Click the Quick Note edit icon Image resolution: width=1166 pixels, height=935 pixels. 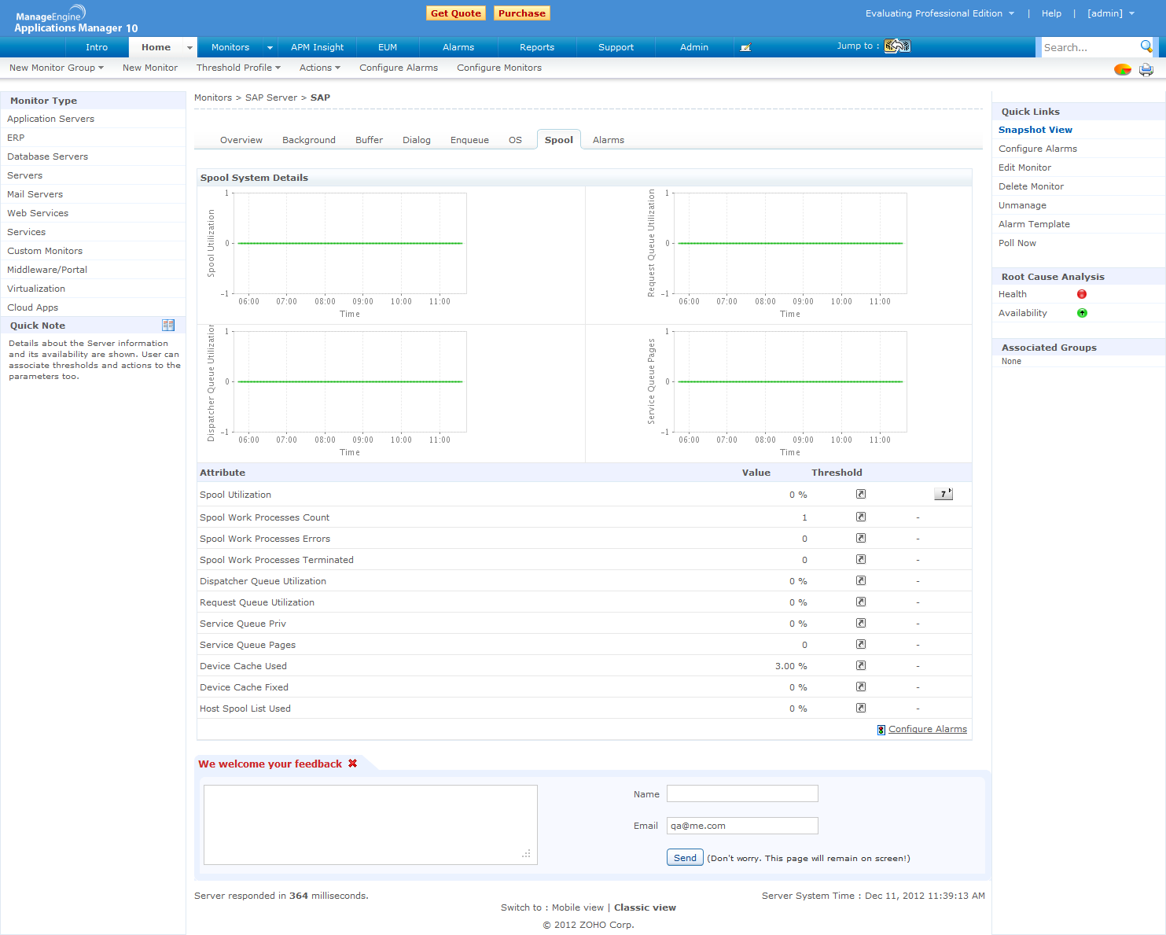168,326
